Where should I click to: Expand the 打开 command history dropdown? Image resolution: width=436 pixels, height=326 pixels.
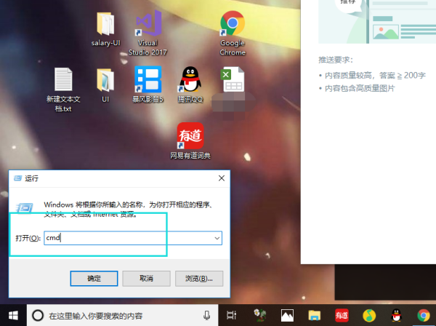pyautogui.click(x=217, y=238)
